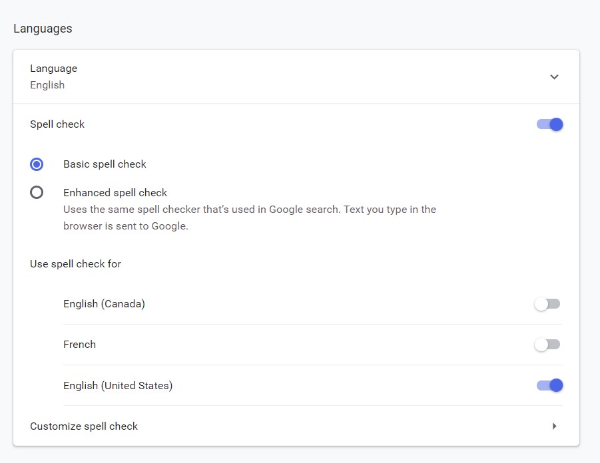
Task: Open Customize spell check arrow
Action: tap(555, 426)
